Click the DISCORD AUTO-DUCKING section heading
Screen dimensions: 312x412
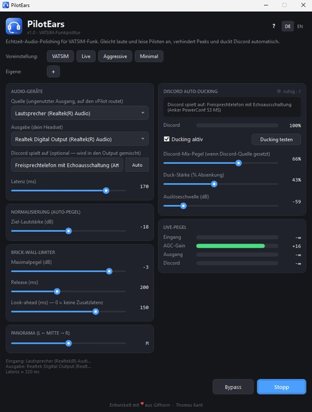[x=190, y=91]
